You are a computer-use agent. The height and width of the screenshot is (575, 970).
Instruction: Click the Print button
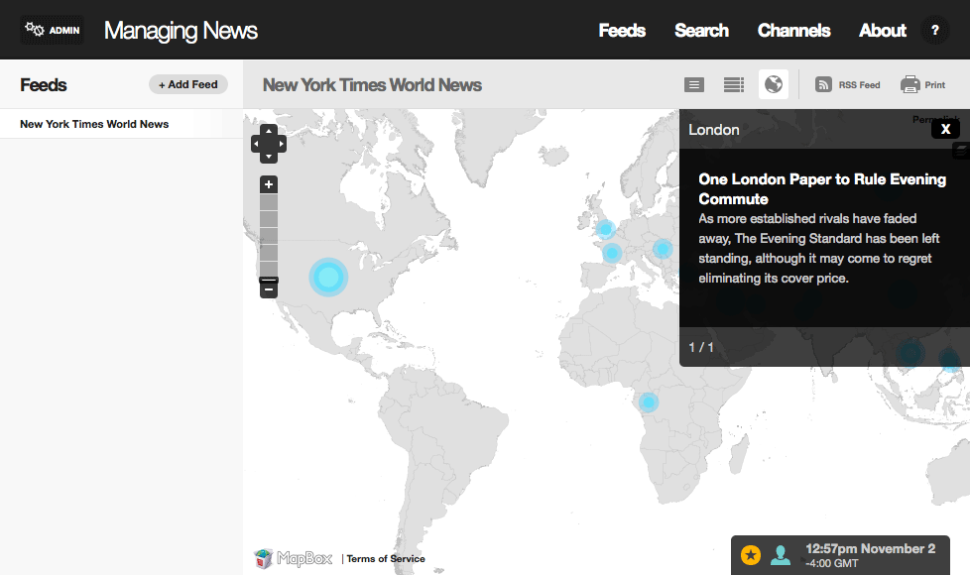tap(922, 84)
